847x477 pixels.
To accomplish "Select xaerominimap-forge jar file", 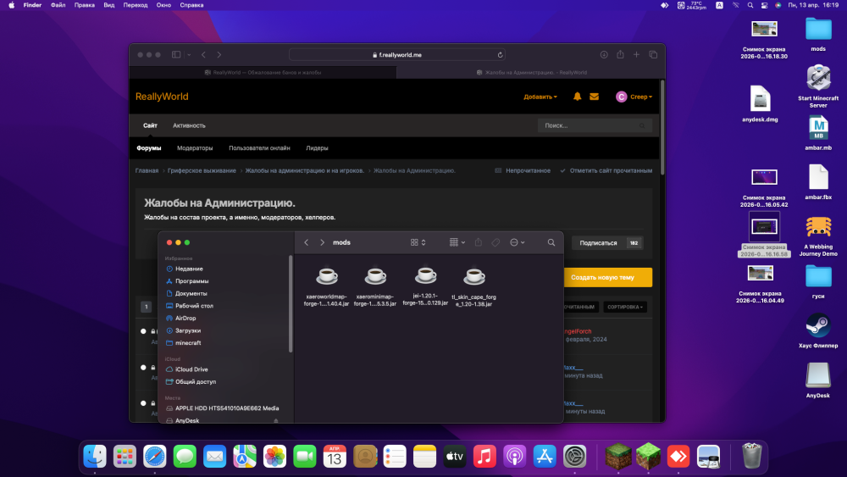I will tap(375, 286).
